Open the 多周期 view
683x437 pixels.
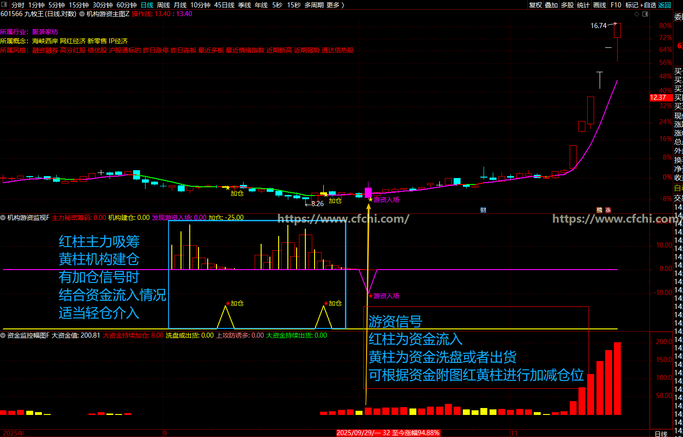pyautogui.click(x=314, y=5)
